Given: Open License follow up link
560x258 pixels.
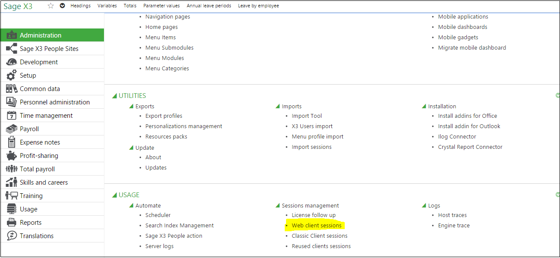Looking at the screenshot, I should [314, 215].
